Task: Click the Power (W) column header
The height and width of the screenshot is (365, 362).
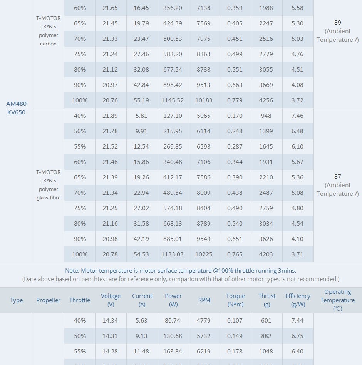Action: click(173, 300)
